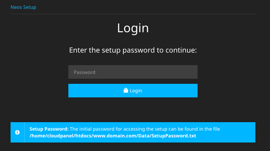Screen dimensions: 270x151
Task: Click the SetupPassword.txt file path text
Action: point(113,136)
